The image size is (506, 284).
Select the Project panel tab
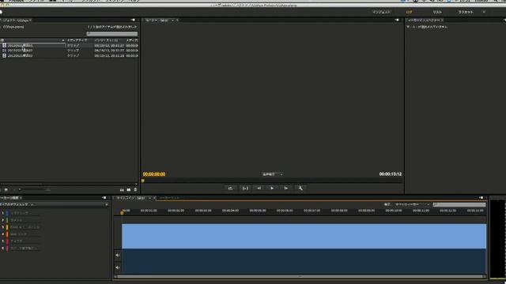coord(16,20)
